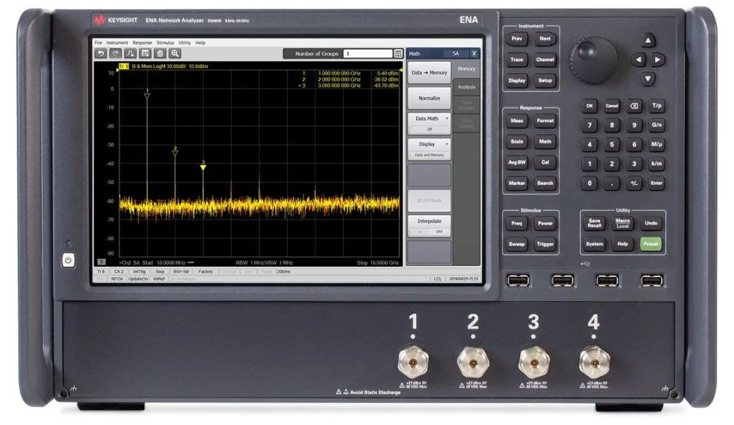Push the up arrow hardware key
The image size is (734, 425).
(x=648, y=40)
